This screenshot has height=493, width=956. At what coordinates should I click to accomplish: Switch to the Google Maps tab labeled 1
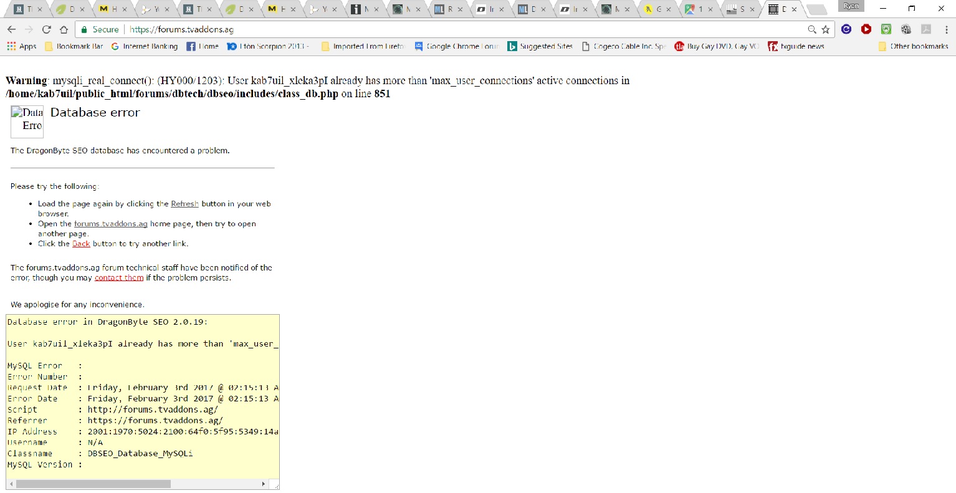click(698, 9)
